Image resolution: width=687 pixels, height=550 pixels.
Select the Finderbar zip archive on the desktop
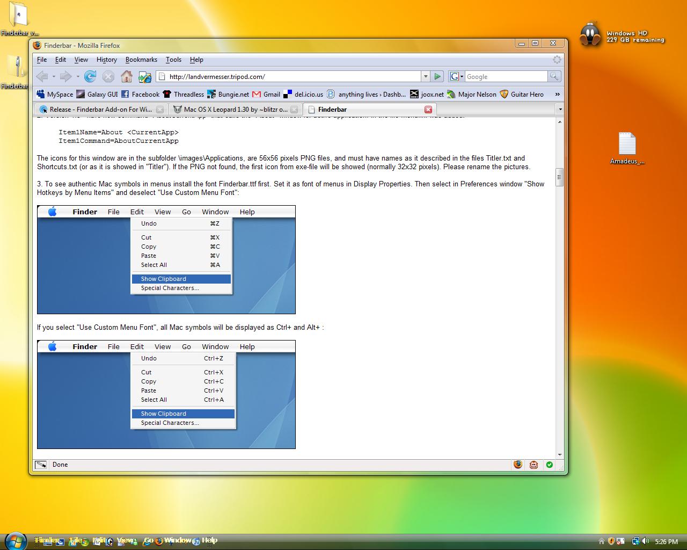[x=14, y=73]
